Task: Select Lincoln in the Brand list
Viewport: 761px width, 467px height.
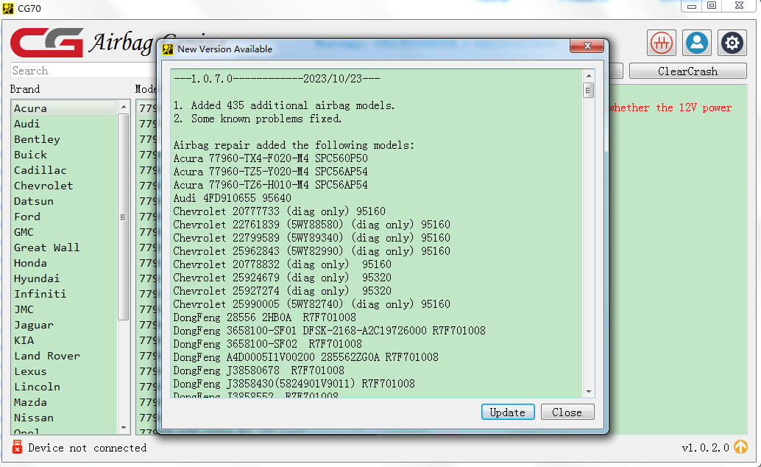Action: pos(64,387)
